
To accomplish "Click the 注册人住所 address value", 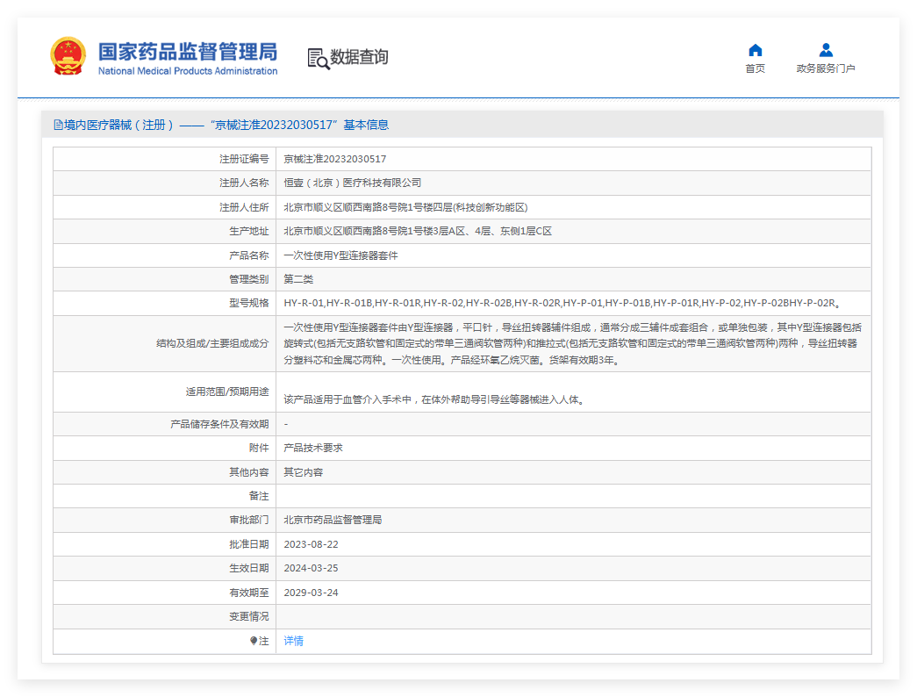I will tap(406, 207).
